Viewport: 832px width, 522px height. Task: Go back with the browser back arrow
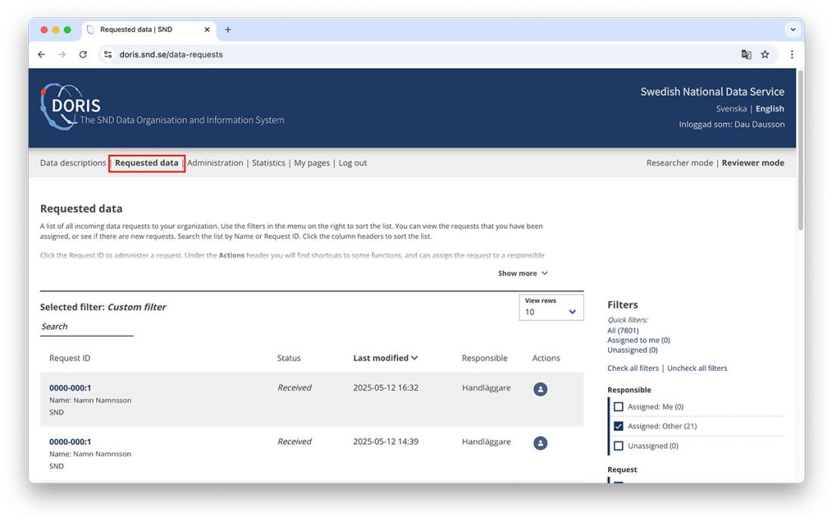[x=42, y=54]
